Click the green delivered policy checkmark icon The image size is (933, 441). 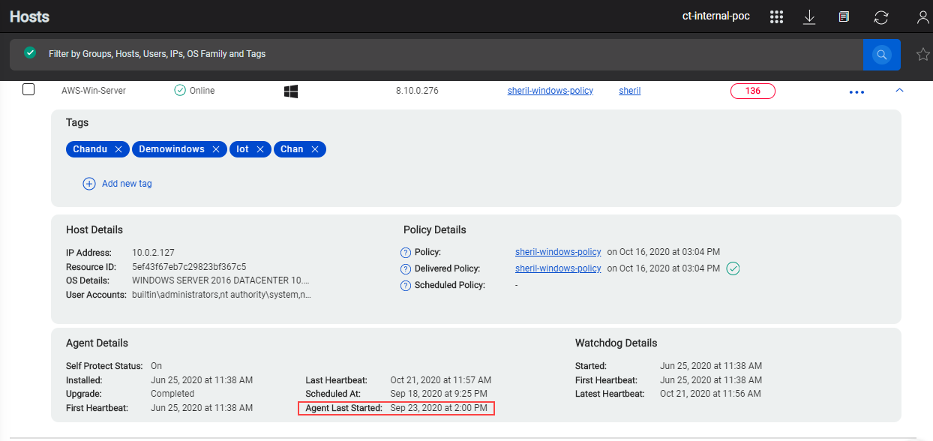coord(733,268)
